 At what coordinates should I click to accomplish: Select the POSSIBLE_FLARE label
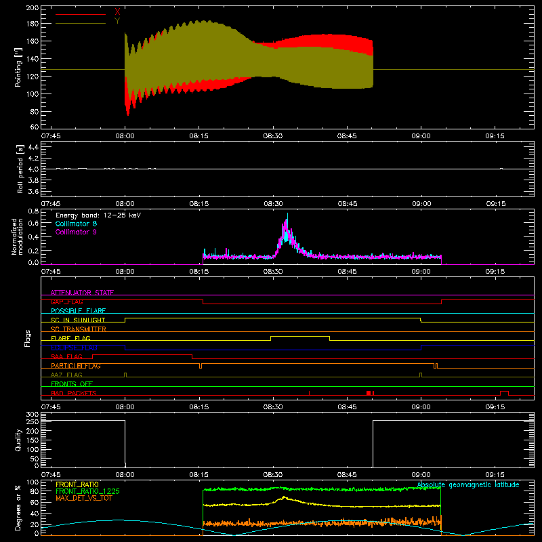click(78, 311)
